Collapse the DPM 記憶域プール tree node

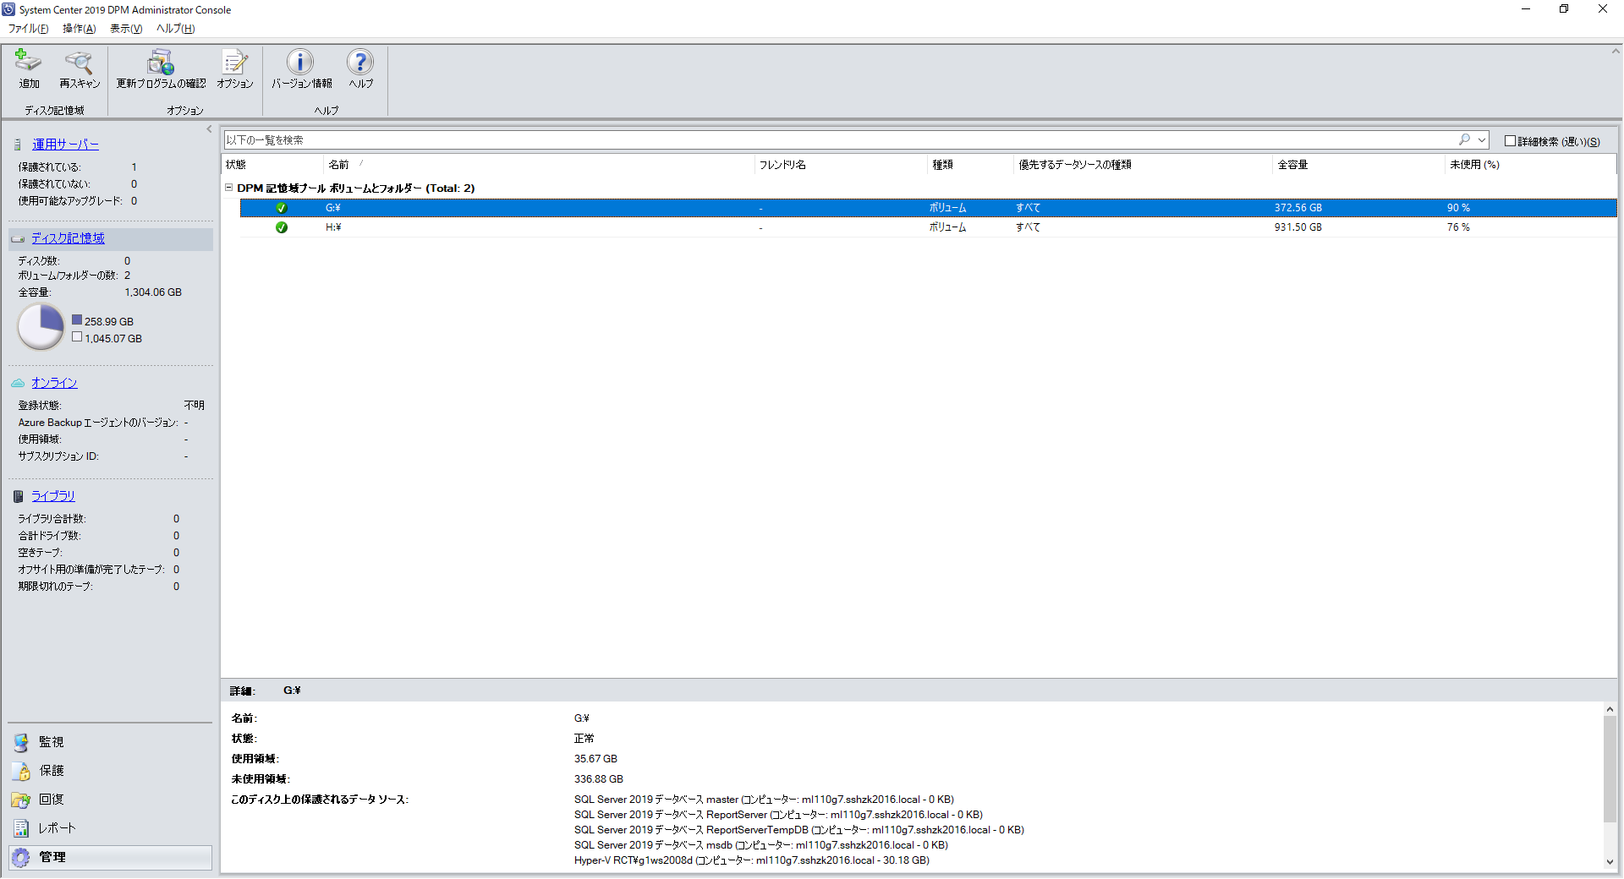coord(228,188)
